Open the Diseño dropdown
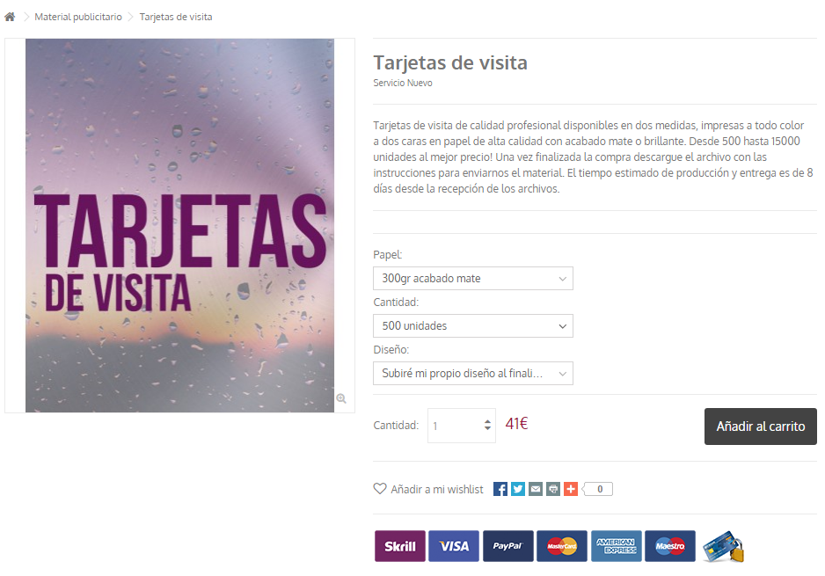 coord(472,373)
